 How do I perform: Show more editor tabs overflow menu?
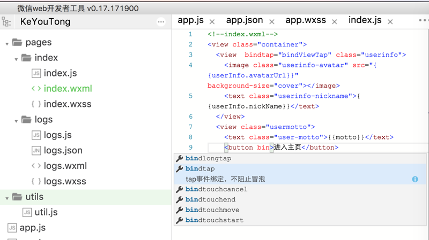pyautogui.click(x=423, y=20)
